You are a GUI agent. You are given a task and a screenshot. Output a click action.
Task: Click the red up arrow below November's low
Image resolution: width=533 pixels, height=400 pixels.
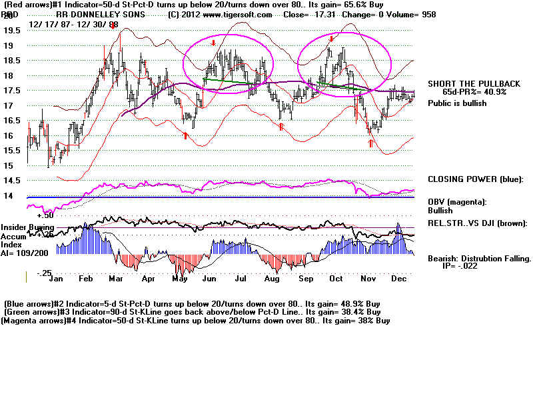(371, 143)
